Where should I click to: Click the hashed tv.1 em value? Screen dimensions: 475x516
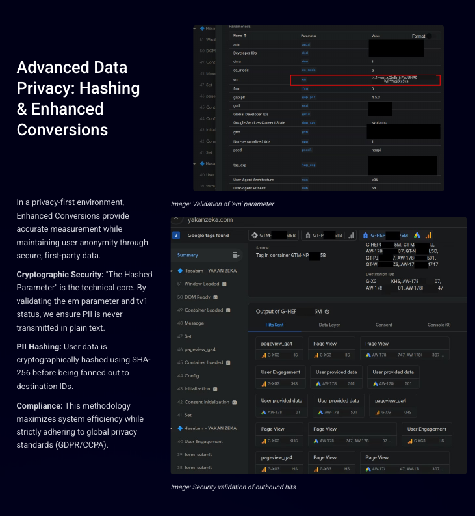[x=394, y=79]
